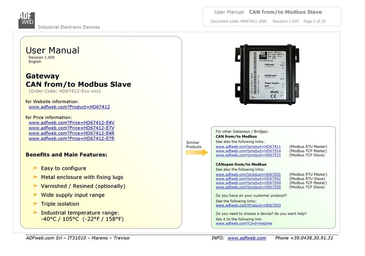Select 'Easy to configure' feature text
This screenshot has height=256, width=365.
pos(64,168)
